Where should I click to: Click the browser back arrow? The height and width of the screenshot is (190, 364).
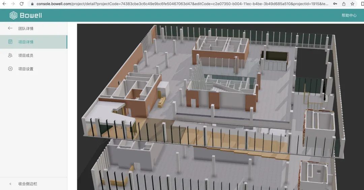[4, 4]
